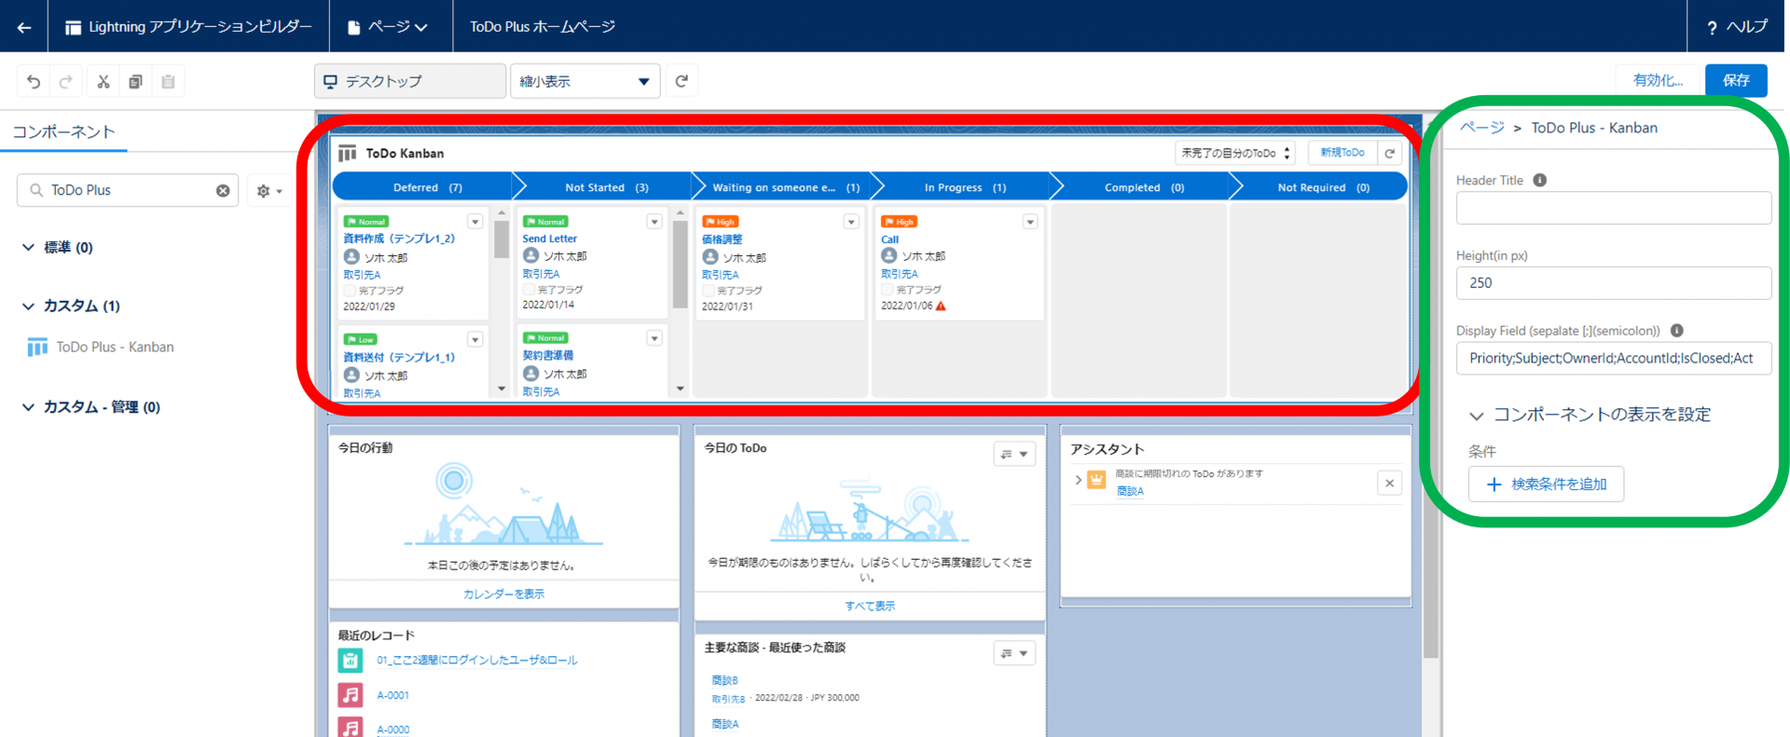
Task: Refresh the canvas with the reload icon
Action: [x=682, y=81]
